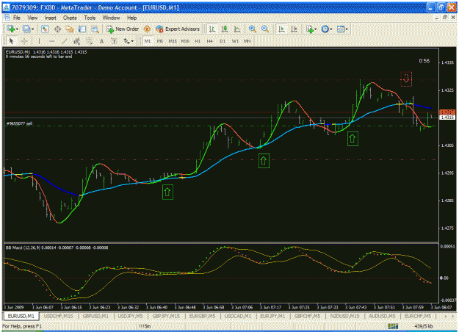
Task: Switch to USDCHF,M15 chart tab
Action: 58,316
